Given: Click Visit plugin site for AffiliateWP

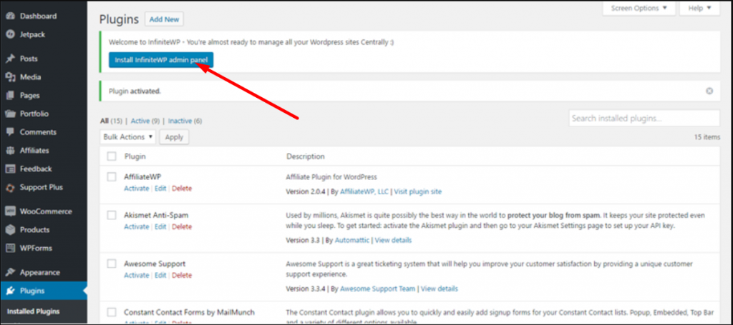Looking at the screenshot, I should 418,191.
